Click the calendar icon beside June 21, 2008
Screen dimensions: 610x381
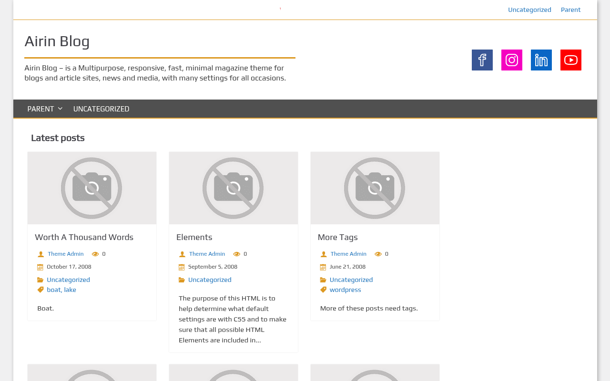click(x=323, y=267)
